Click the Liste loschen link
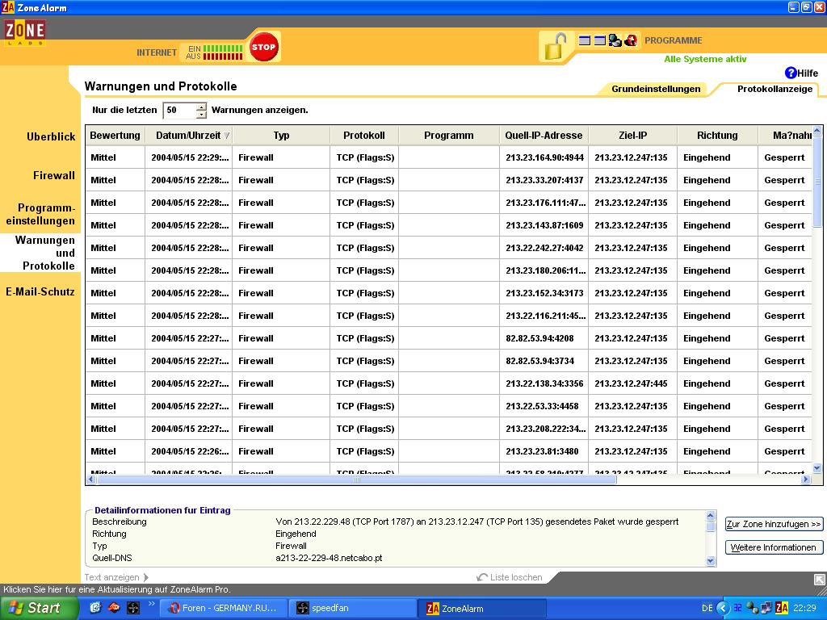 [x=510, y=577]
